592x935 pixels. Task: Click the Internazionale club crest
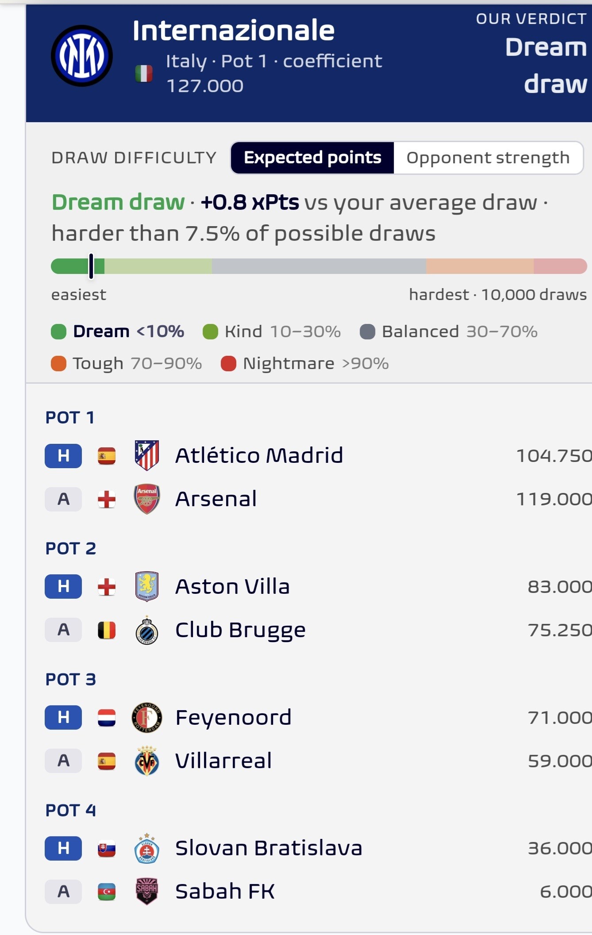(82, 56)
